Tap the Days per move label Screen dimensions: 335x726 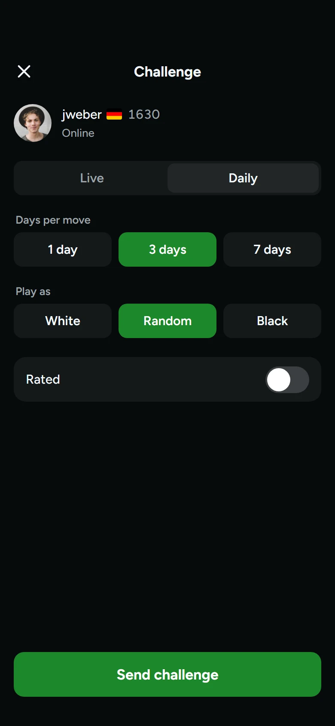[53, 220]
